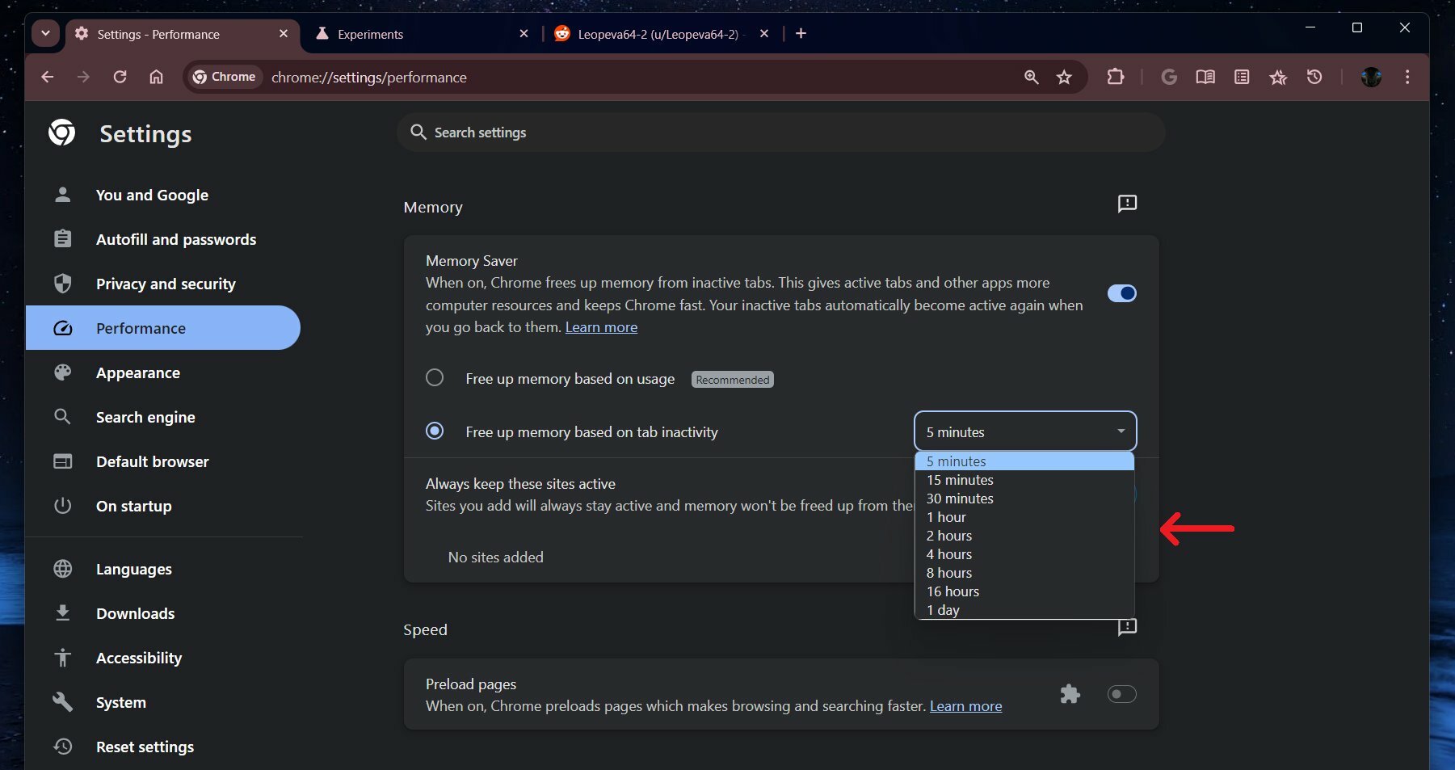Image resolution: width=1455 pixels, height=770 pixels.
Task: Open the profile avatar
Action: (1371, 77)
